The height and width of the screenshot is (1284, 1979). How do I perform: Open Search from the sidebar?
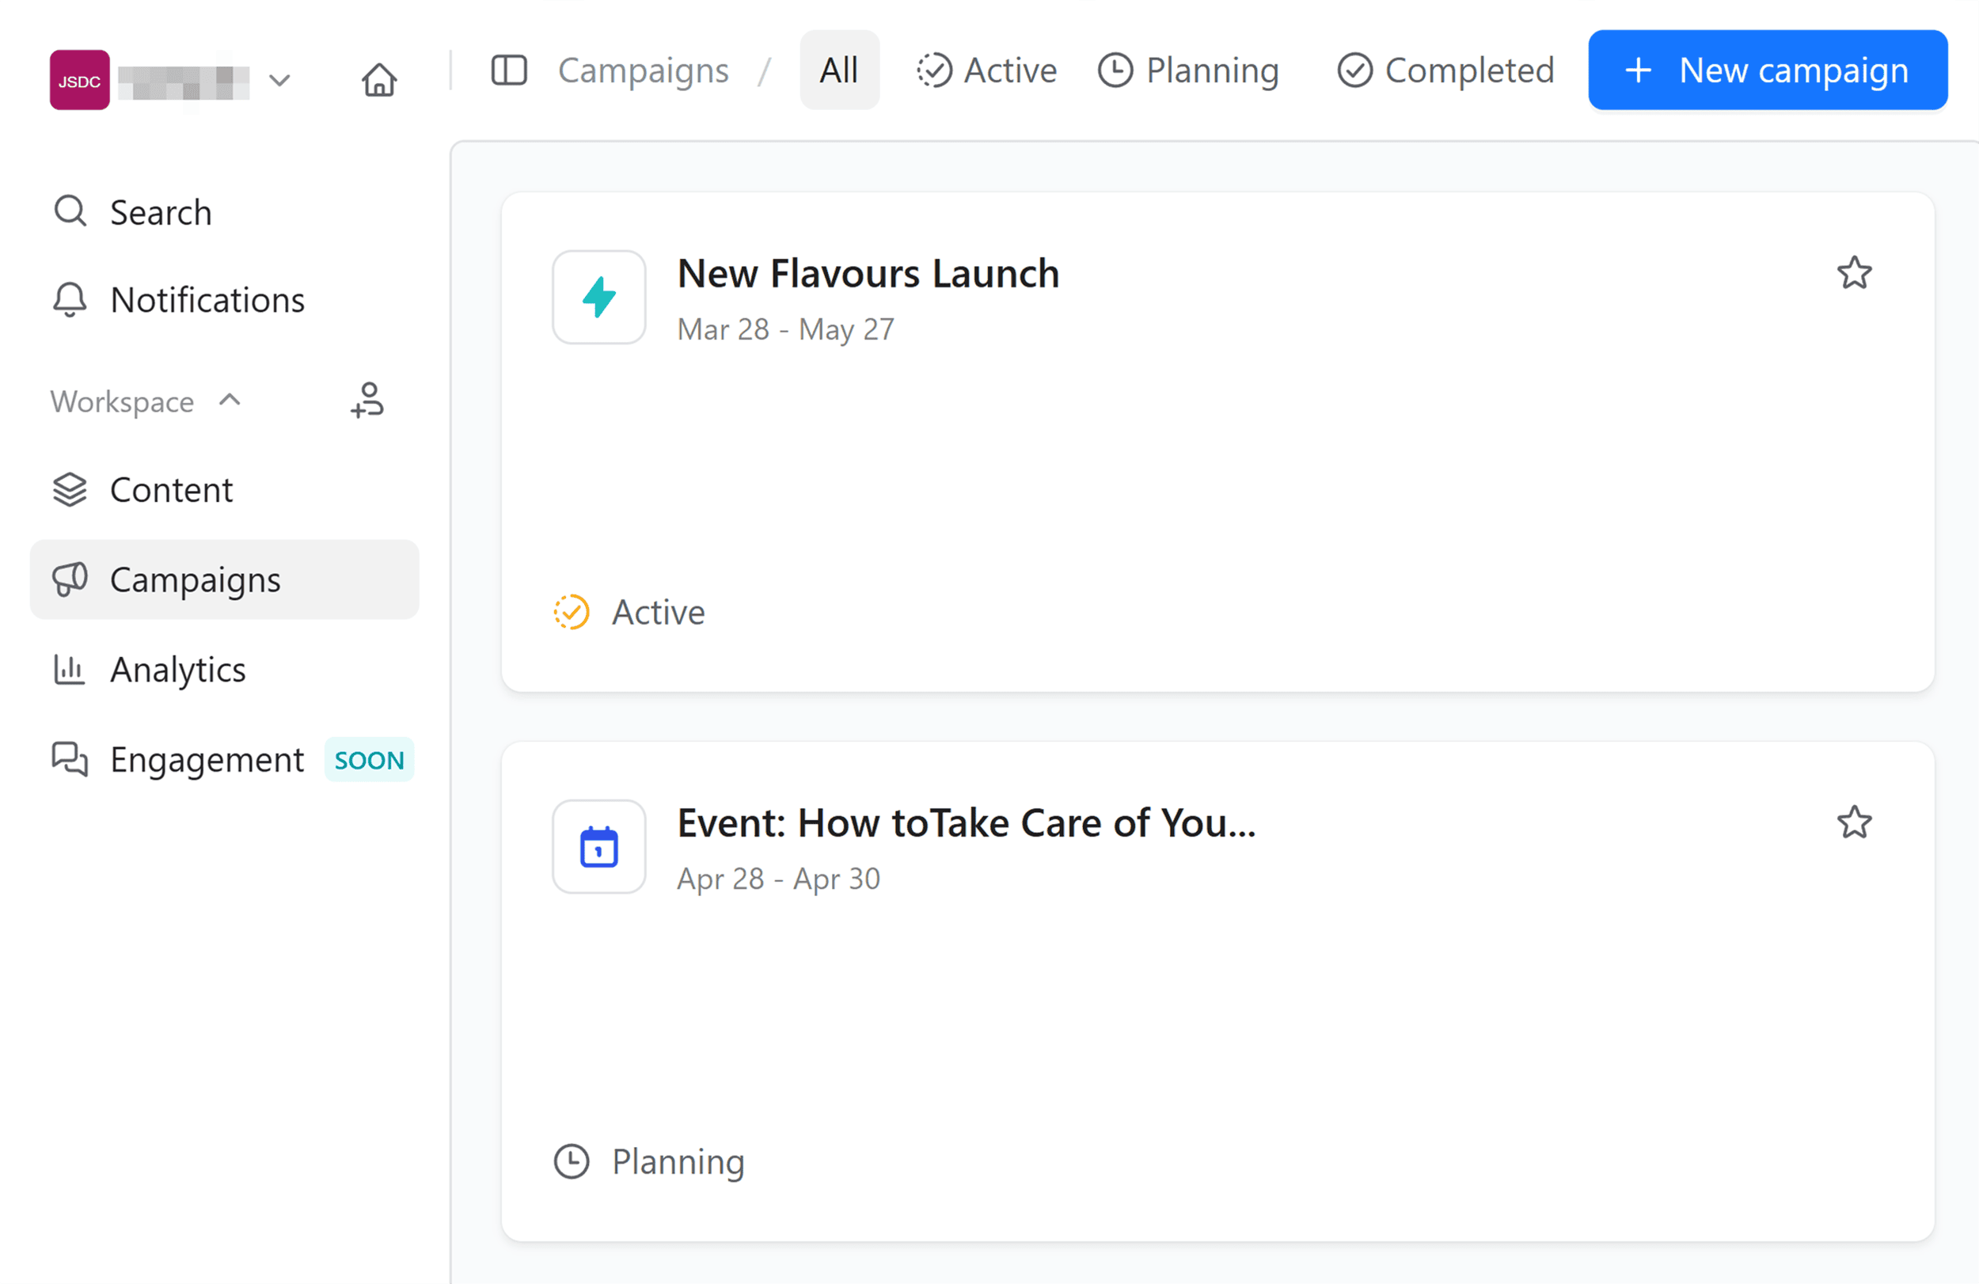pyautogui.click(x=160, y=212)
